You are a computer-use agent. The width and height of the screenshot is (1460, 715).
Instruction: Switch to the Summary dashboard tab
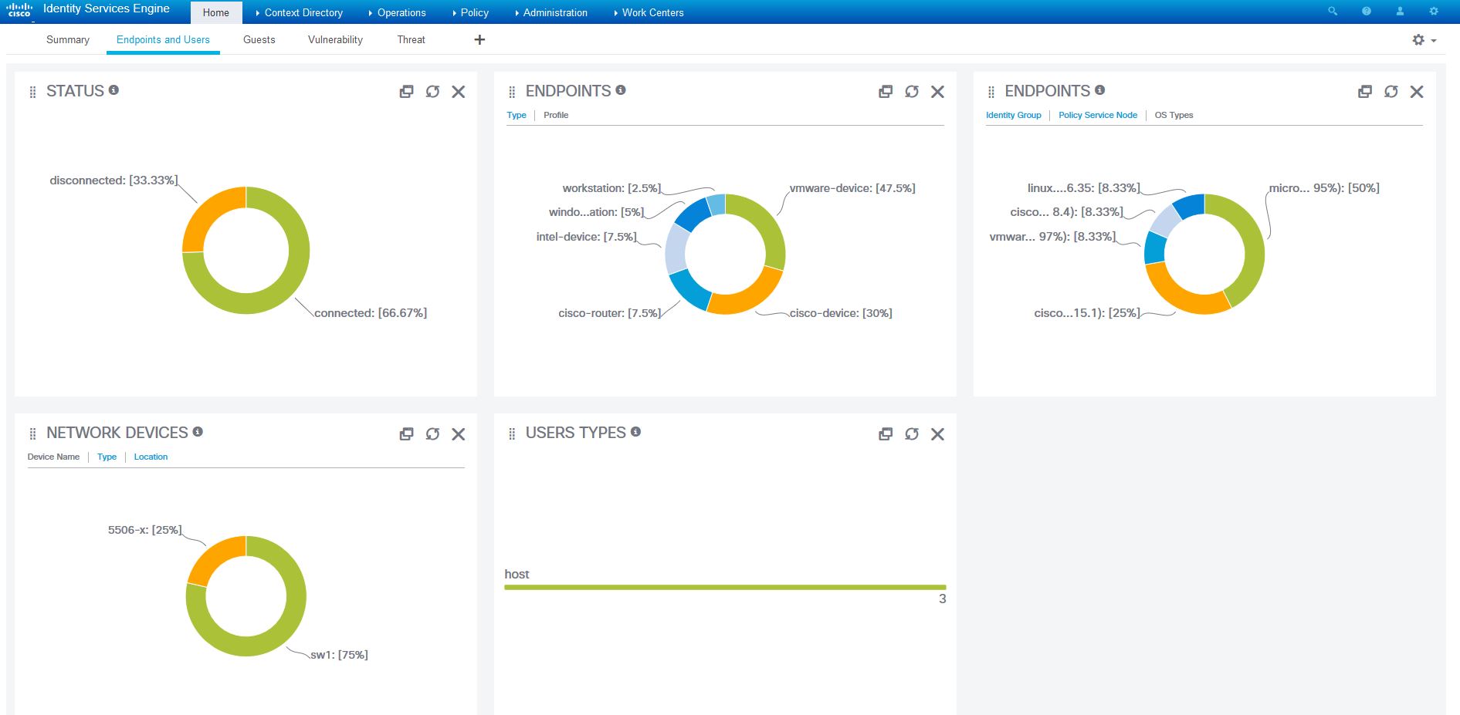[68, 39]
